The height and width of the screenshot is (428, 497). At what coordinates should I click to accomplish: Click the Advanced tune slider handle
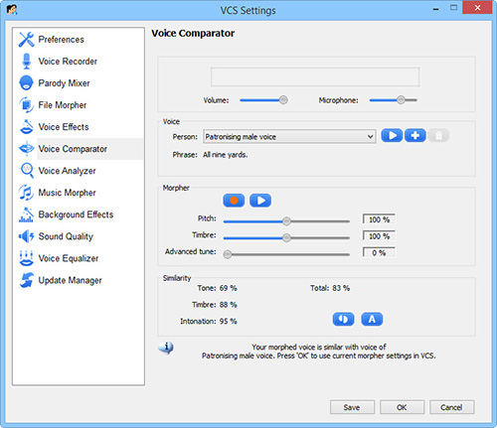pyautogui.click(x=228, y=254)
